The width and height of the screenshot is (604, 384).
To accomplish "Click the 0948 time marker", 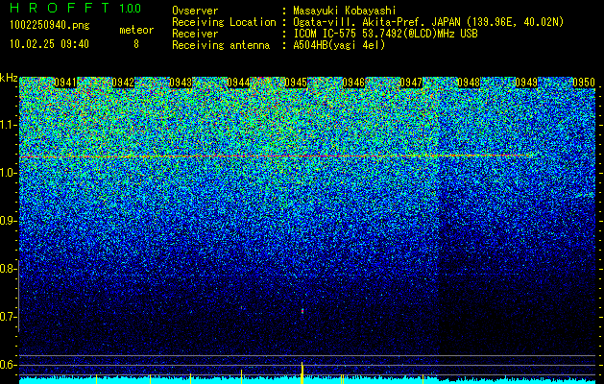I will click(469, 83).
